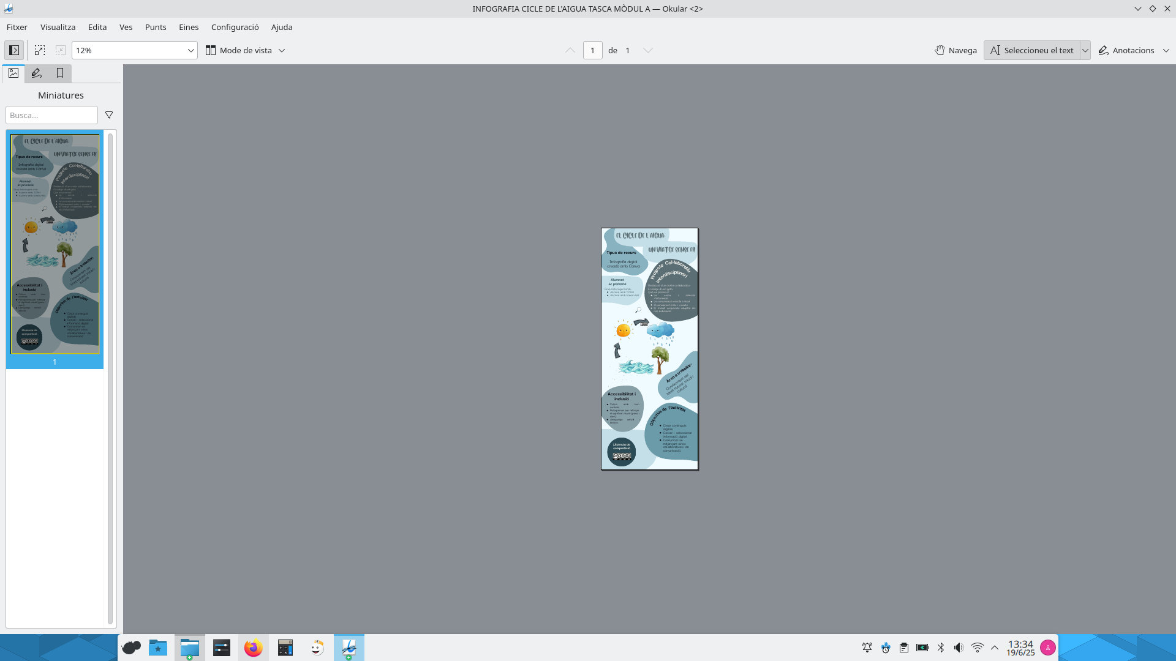Click the thumbnails panel vertical scrollbar
Image resolution: width=1176 pixels, height=661 pixels.
110,378
